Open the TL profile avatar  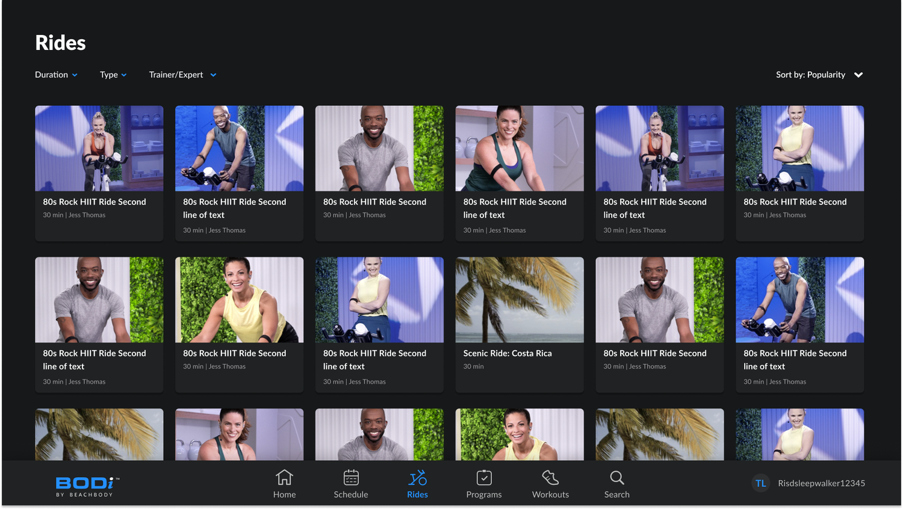pyautogui.click(x=761, y=483)
